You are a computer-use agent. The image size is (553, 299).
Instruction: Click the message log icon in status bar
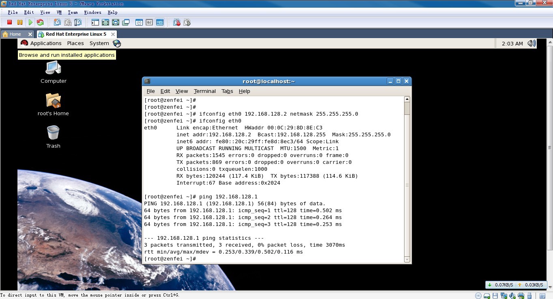coord(542,296)
